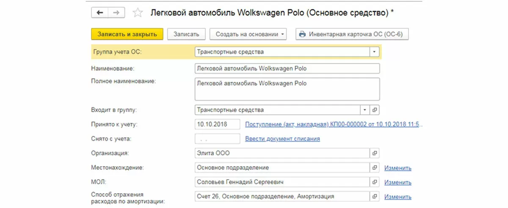
Task: Expand the Входит в группу dropdown
Action: (x=365, y=110)
